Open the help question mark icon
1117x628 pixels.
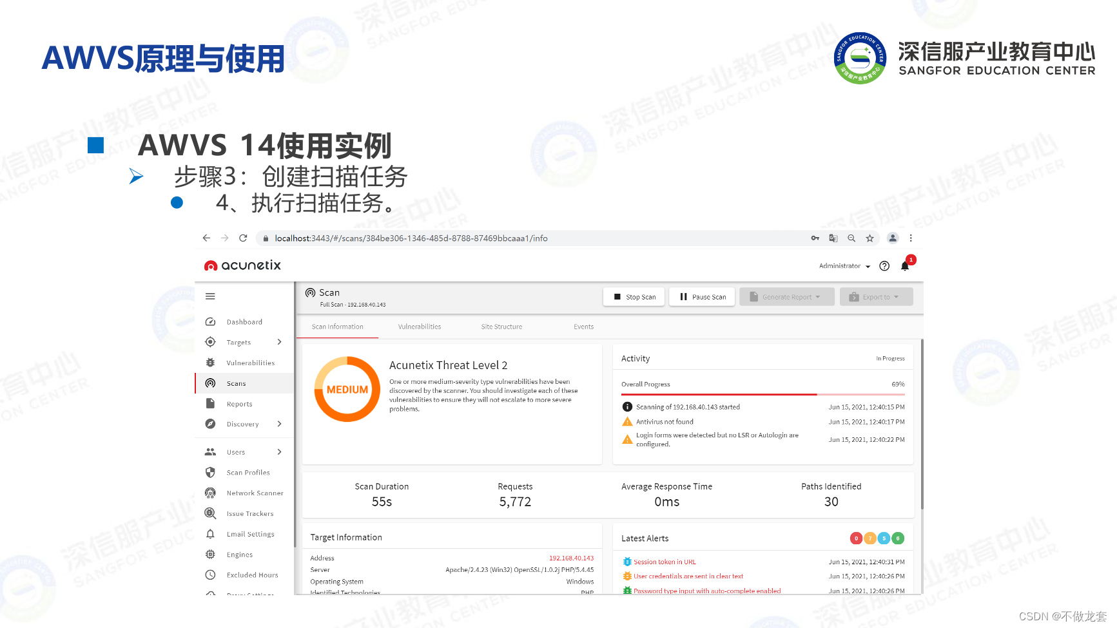click(884, 266)
